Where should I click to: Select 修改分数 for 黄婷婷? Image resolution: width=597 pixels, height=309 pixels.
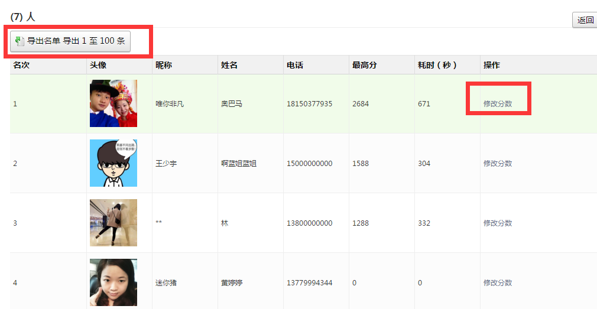tap(497, 282)
